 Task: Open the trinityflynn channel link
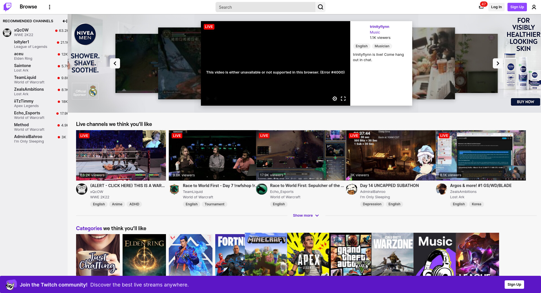pyautogui.click(x=379, y=27)
